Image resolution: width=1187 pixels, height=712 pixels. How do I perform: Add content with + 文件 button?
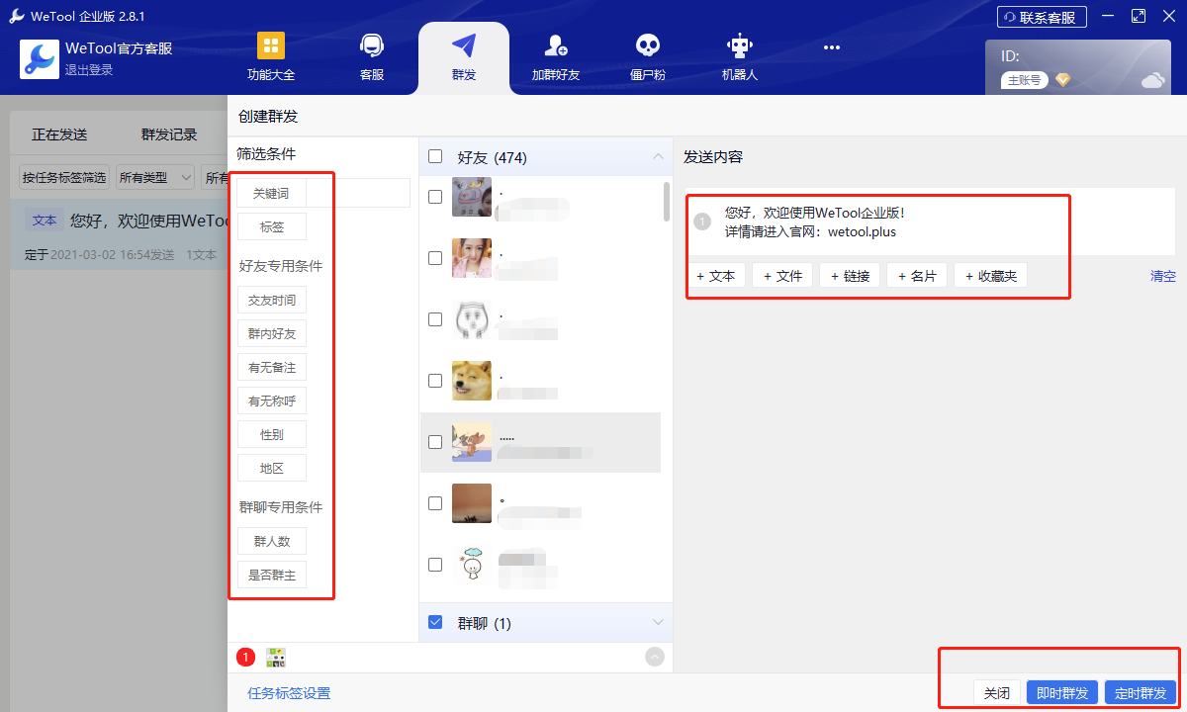[782, 276]
